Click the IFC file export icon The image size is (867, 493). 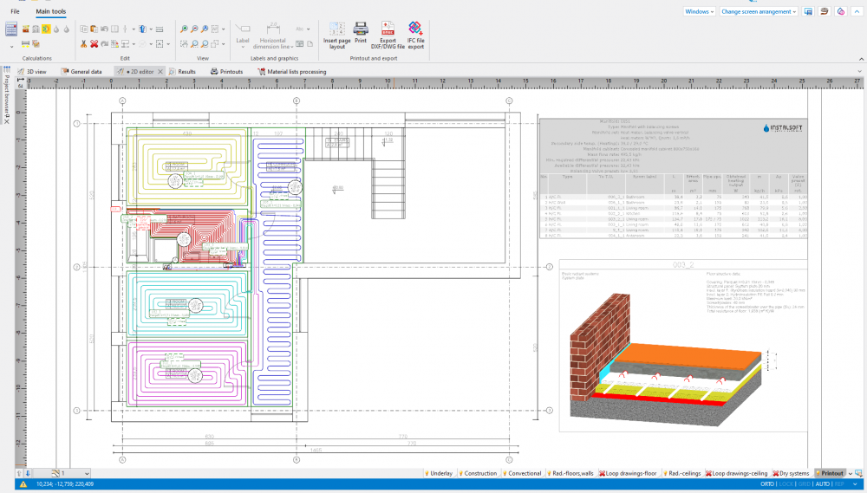coord(416,29)
